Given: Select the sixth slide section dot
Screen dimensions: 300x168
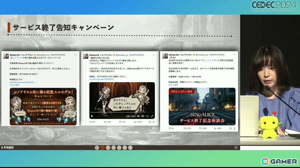Looking at the screenshot, I should [x=125, y=147].
